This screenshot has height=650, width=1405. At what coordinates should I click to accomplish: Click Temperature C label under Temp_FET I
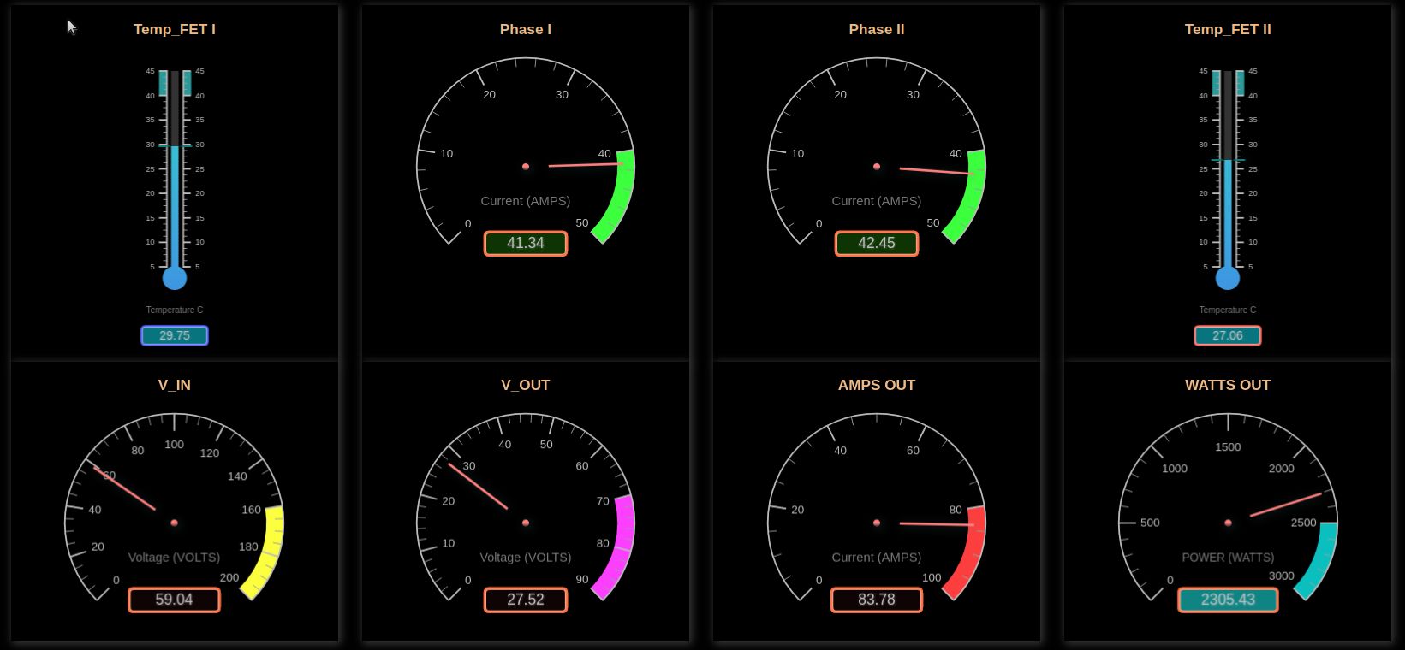175,310
